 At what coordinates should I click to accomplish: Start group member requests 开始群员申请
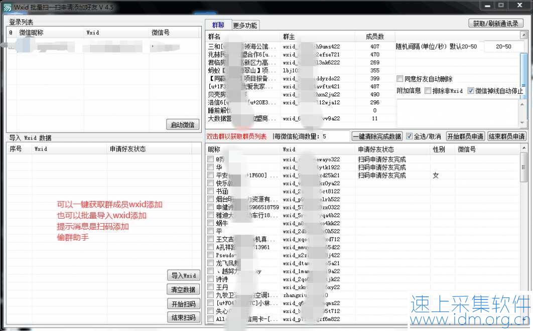[x=465, y=136]
